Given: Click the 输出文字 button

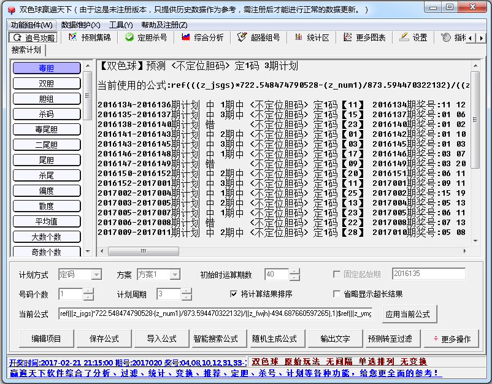Looking at the screenshot, I should click(336, 339).
